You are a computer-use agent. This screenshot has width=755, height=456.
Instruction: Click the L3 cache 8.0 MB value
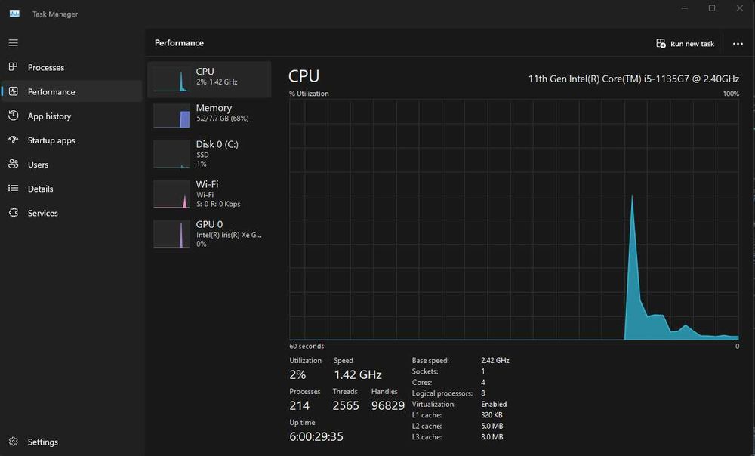(x=492, y=437)
